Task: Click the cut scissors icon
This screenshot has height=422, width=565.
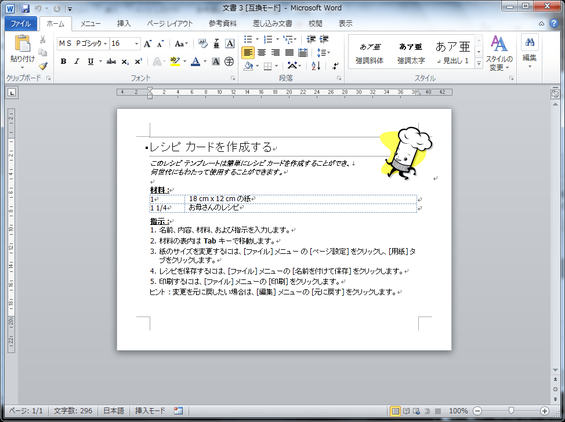Action: [43, 39]
